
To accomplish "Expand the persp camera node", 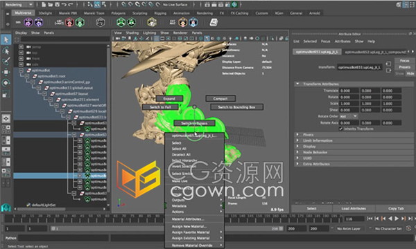I will [21, 47].
